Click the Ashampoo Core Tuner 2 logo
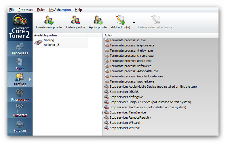Screen dimensions: 226x143 20,27
